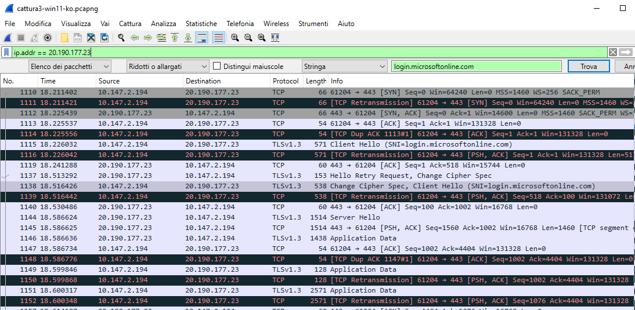Go forward to next packet arrow
This screenshot has height=310, width=635.
148,38
